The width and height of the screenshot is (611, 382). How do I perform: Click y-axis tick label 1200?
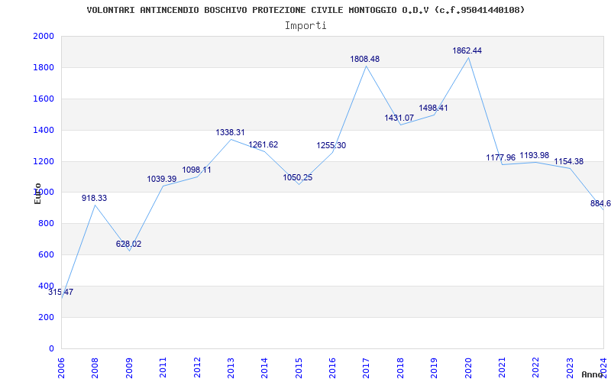tap(44, 161)
